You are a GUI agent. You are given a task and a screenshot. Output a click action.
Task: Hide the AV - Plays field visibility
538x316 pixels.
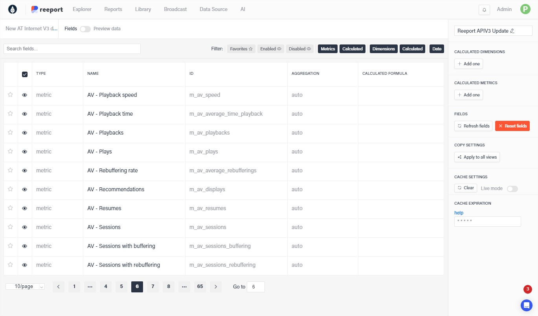click(x=25, y=152)
